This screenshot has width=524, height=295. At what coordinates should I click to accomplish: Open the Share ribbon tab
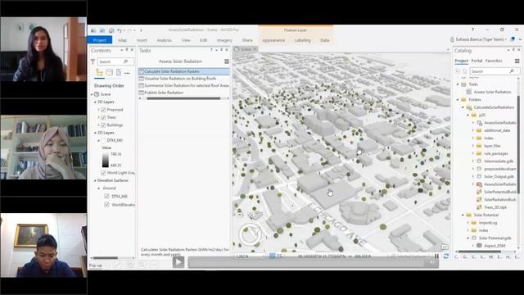[x=247, y=40]
